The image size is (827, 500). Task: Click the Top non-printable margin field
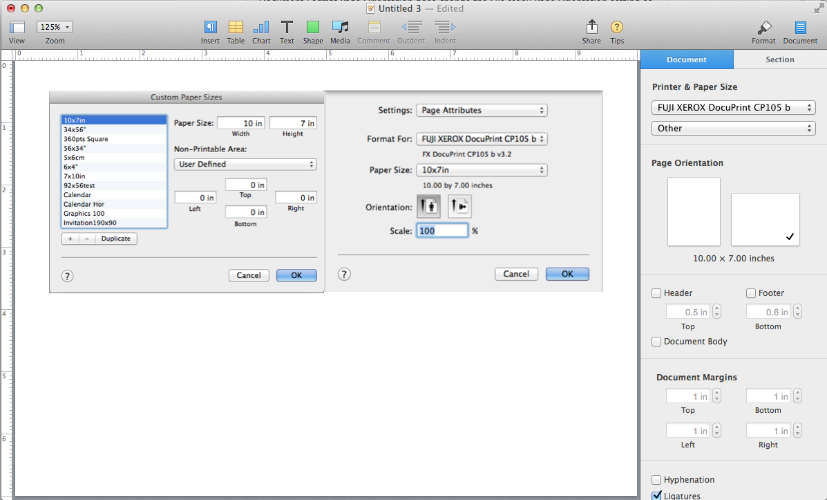coord(246,185)
